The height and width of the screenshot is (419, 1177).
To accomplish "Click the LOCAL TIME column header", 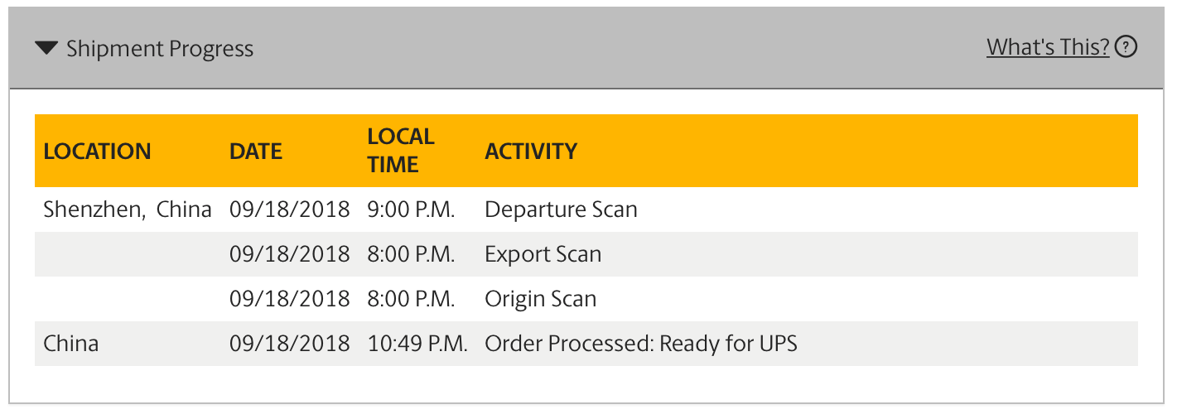I will coord(401,151).
